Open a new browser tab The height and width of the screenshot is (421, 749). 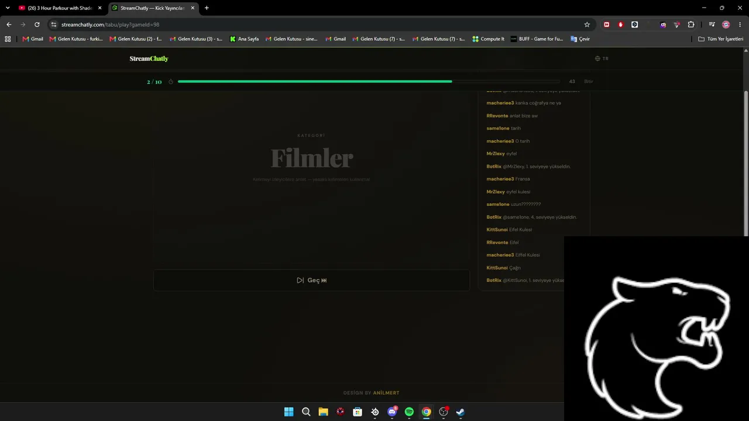(x=207, y=8)
